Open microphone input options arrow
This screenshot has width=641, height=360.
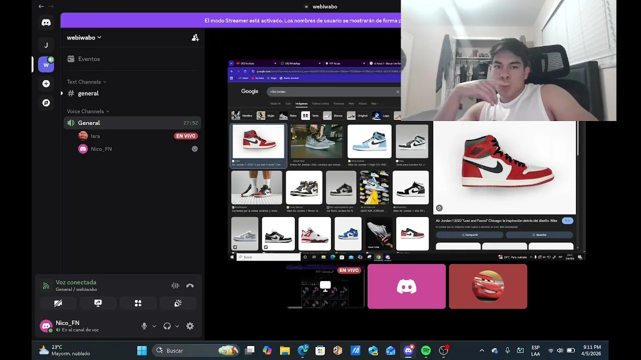tap(154, 326)
